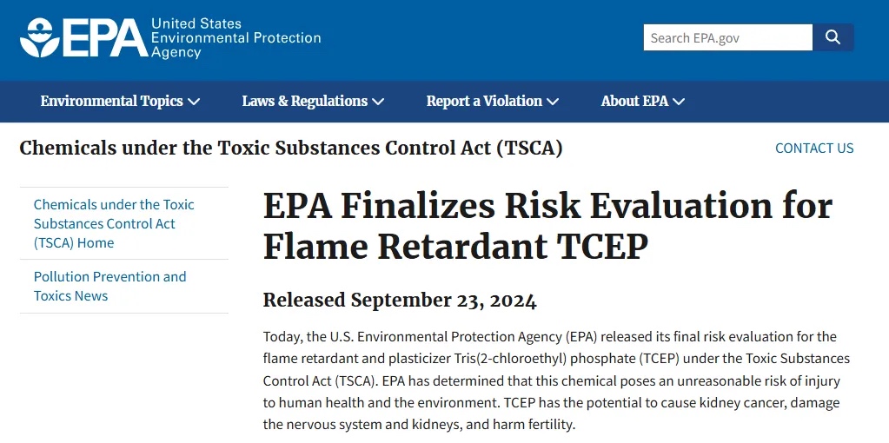Open Pollution Prevention and Toxics News link
This screenshot has height=443, width=889.
point(110,286)
